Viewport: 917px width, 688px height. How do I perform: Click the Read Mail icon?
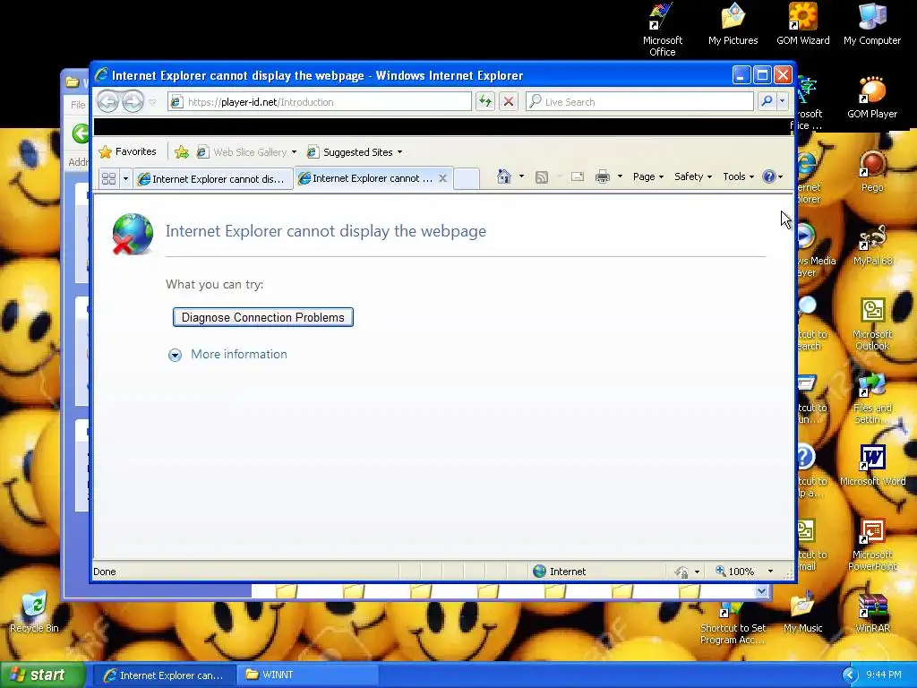[x=578, y=176]
